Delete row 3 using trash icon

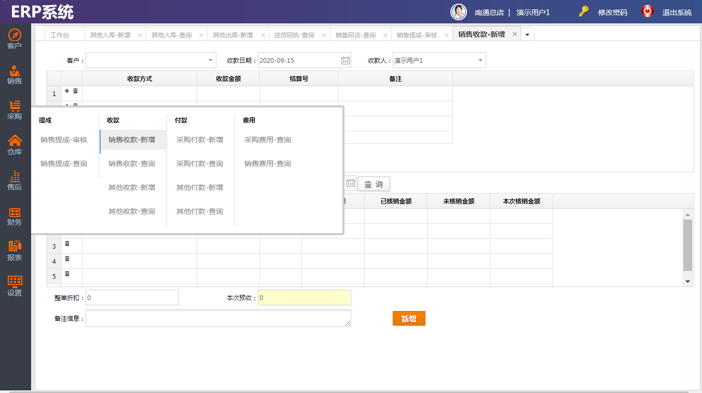pyautogui.click(x=67, y=243)
